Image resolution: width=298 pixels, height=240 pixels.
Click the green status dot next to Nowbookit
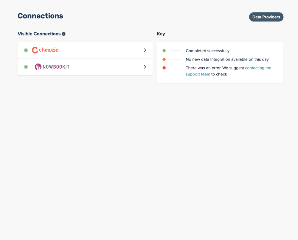[x=26, y=67]
